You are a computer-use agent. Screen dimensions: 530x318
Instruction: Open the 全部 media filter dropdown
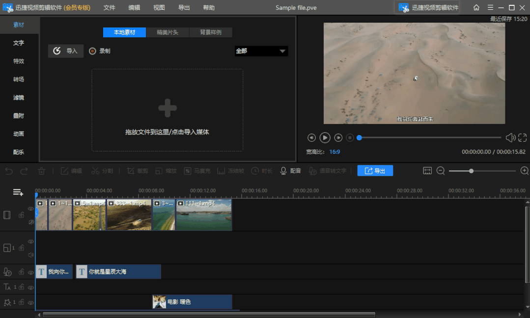point(261,51)
